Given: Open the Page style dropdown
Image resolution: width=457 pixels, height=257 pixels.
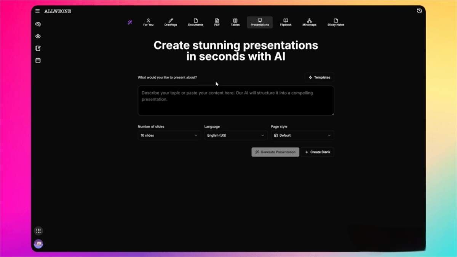Looking at the screenshot, I should [302, 135].
